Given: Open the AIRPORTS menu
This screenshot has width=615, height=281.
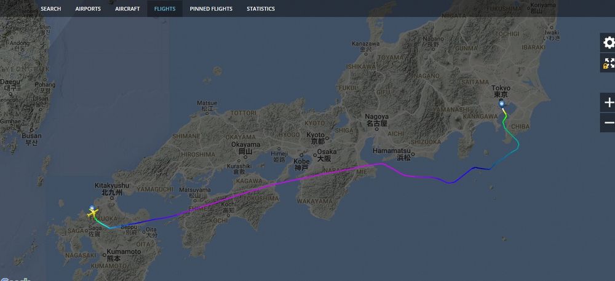Looking at the screenshot, I should (88, 9).
